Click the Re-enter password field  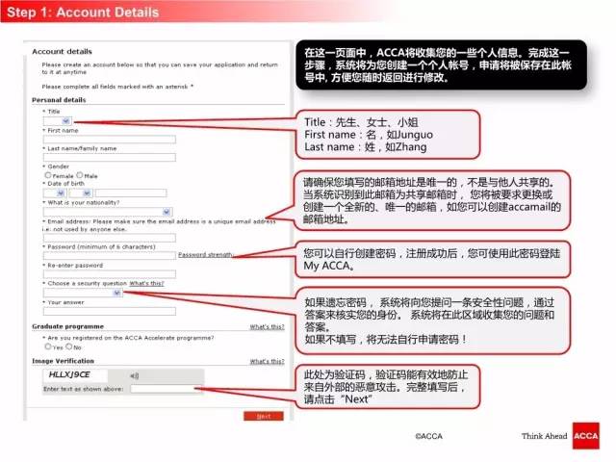tap(109, 273)
